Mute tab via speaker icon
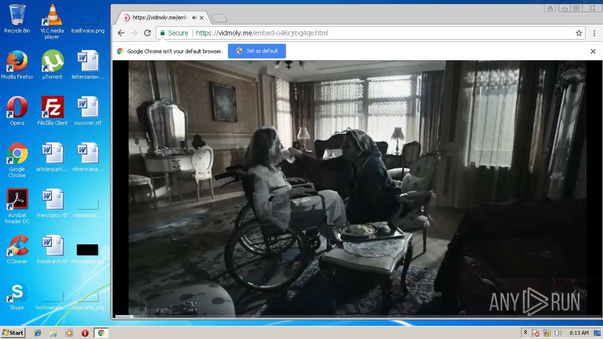Image resolution: width=603 pixels, height=339 pixels. tap(194, 17)
